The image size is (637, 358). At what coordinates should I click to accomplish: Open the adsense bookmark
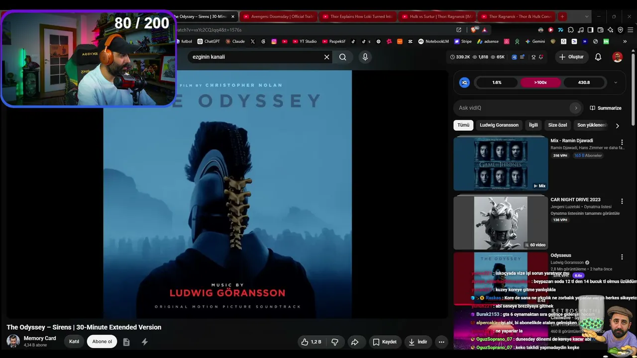tap(488, 42)
